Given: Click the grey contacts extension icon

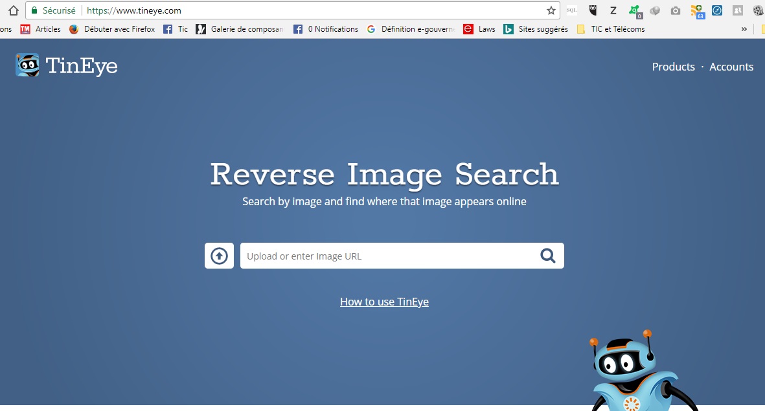Looking at the screenshot, I should [x=738, y=10].
